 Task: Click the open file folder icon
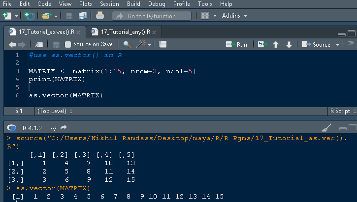click(46, 16)
